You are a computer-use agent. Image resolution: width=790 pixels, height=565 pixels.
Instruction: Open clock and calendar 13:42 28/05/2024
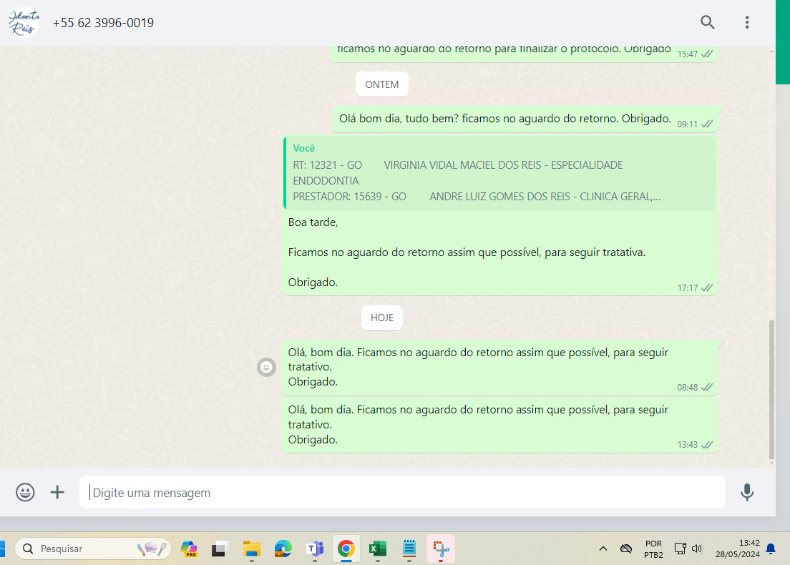(738, 549)
